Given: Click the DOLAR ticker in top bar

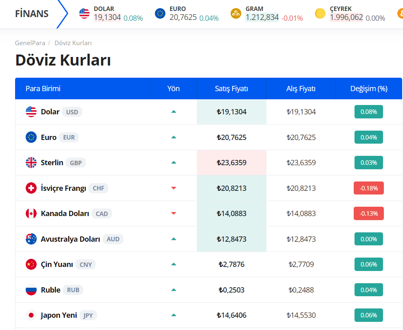Looking at the screenshot, I should pyautogui.click(x=111, y=13).
